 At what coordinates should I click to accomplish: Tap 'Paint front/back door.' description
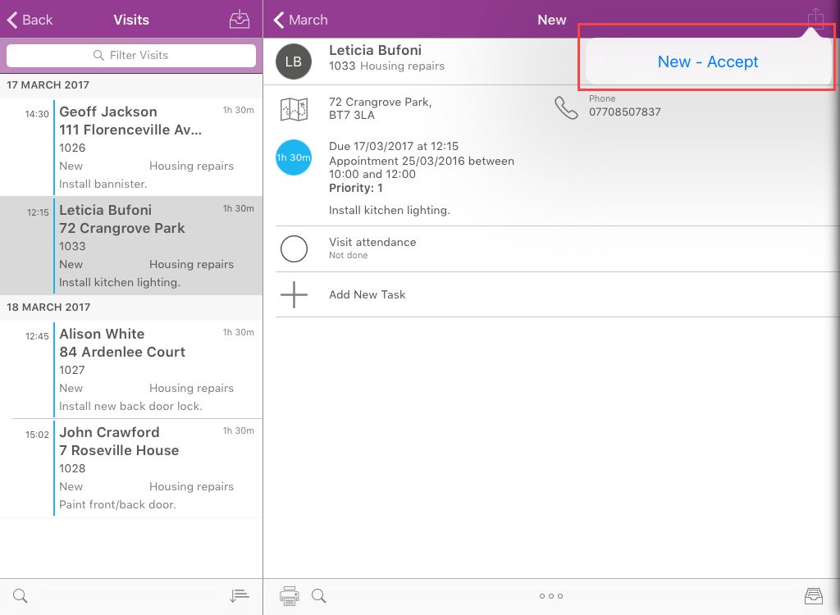click(117, 504)
